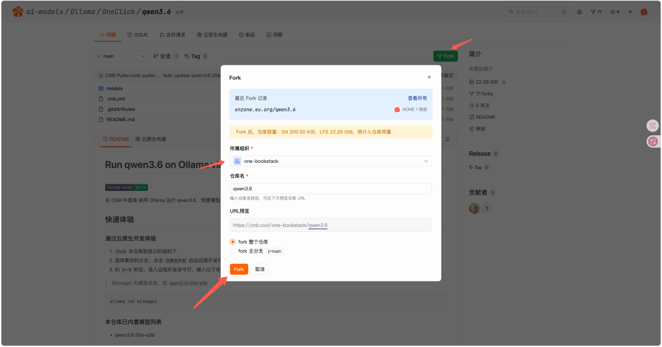This screenshot has width=662, height=347.
Task: Click the orange Fork confirm button
Action: point(239,269)
